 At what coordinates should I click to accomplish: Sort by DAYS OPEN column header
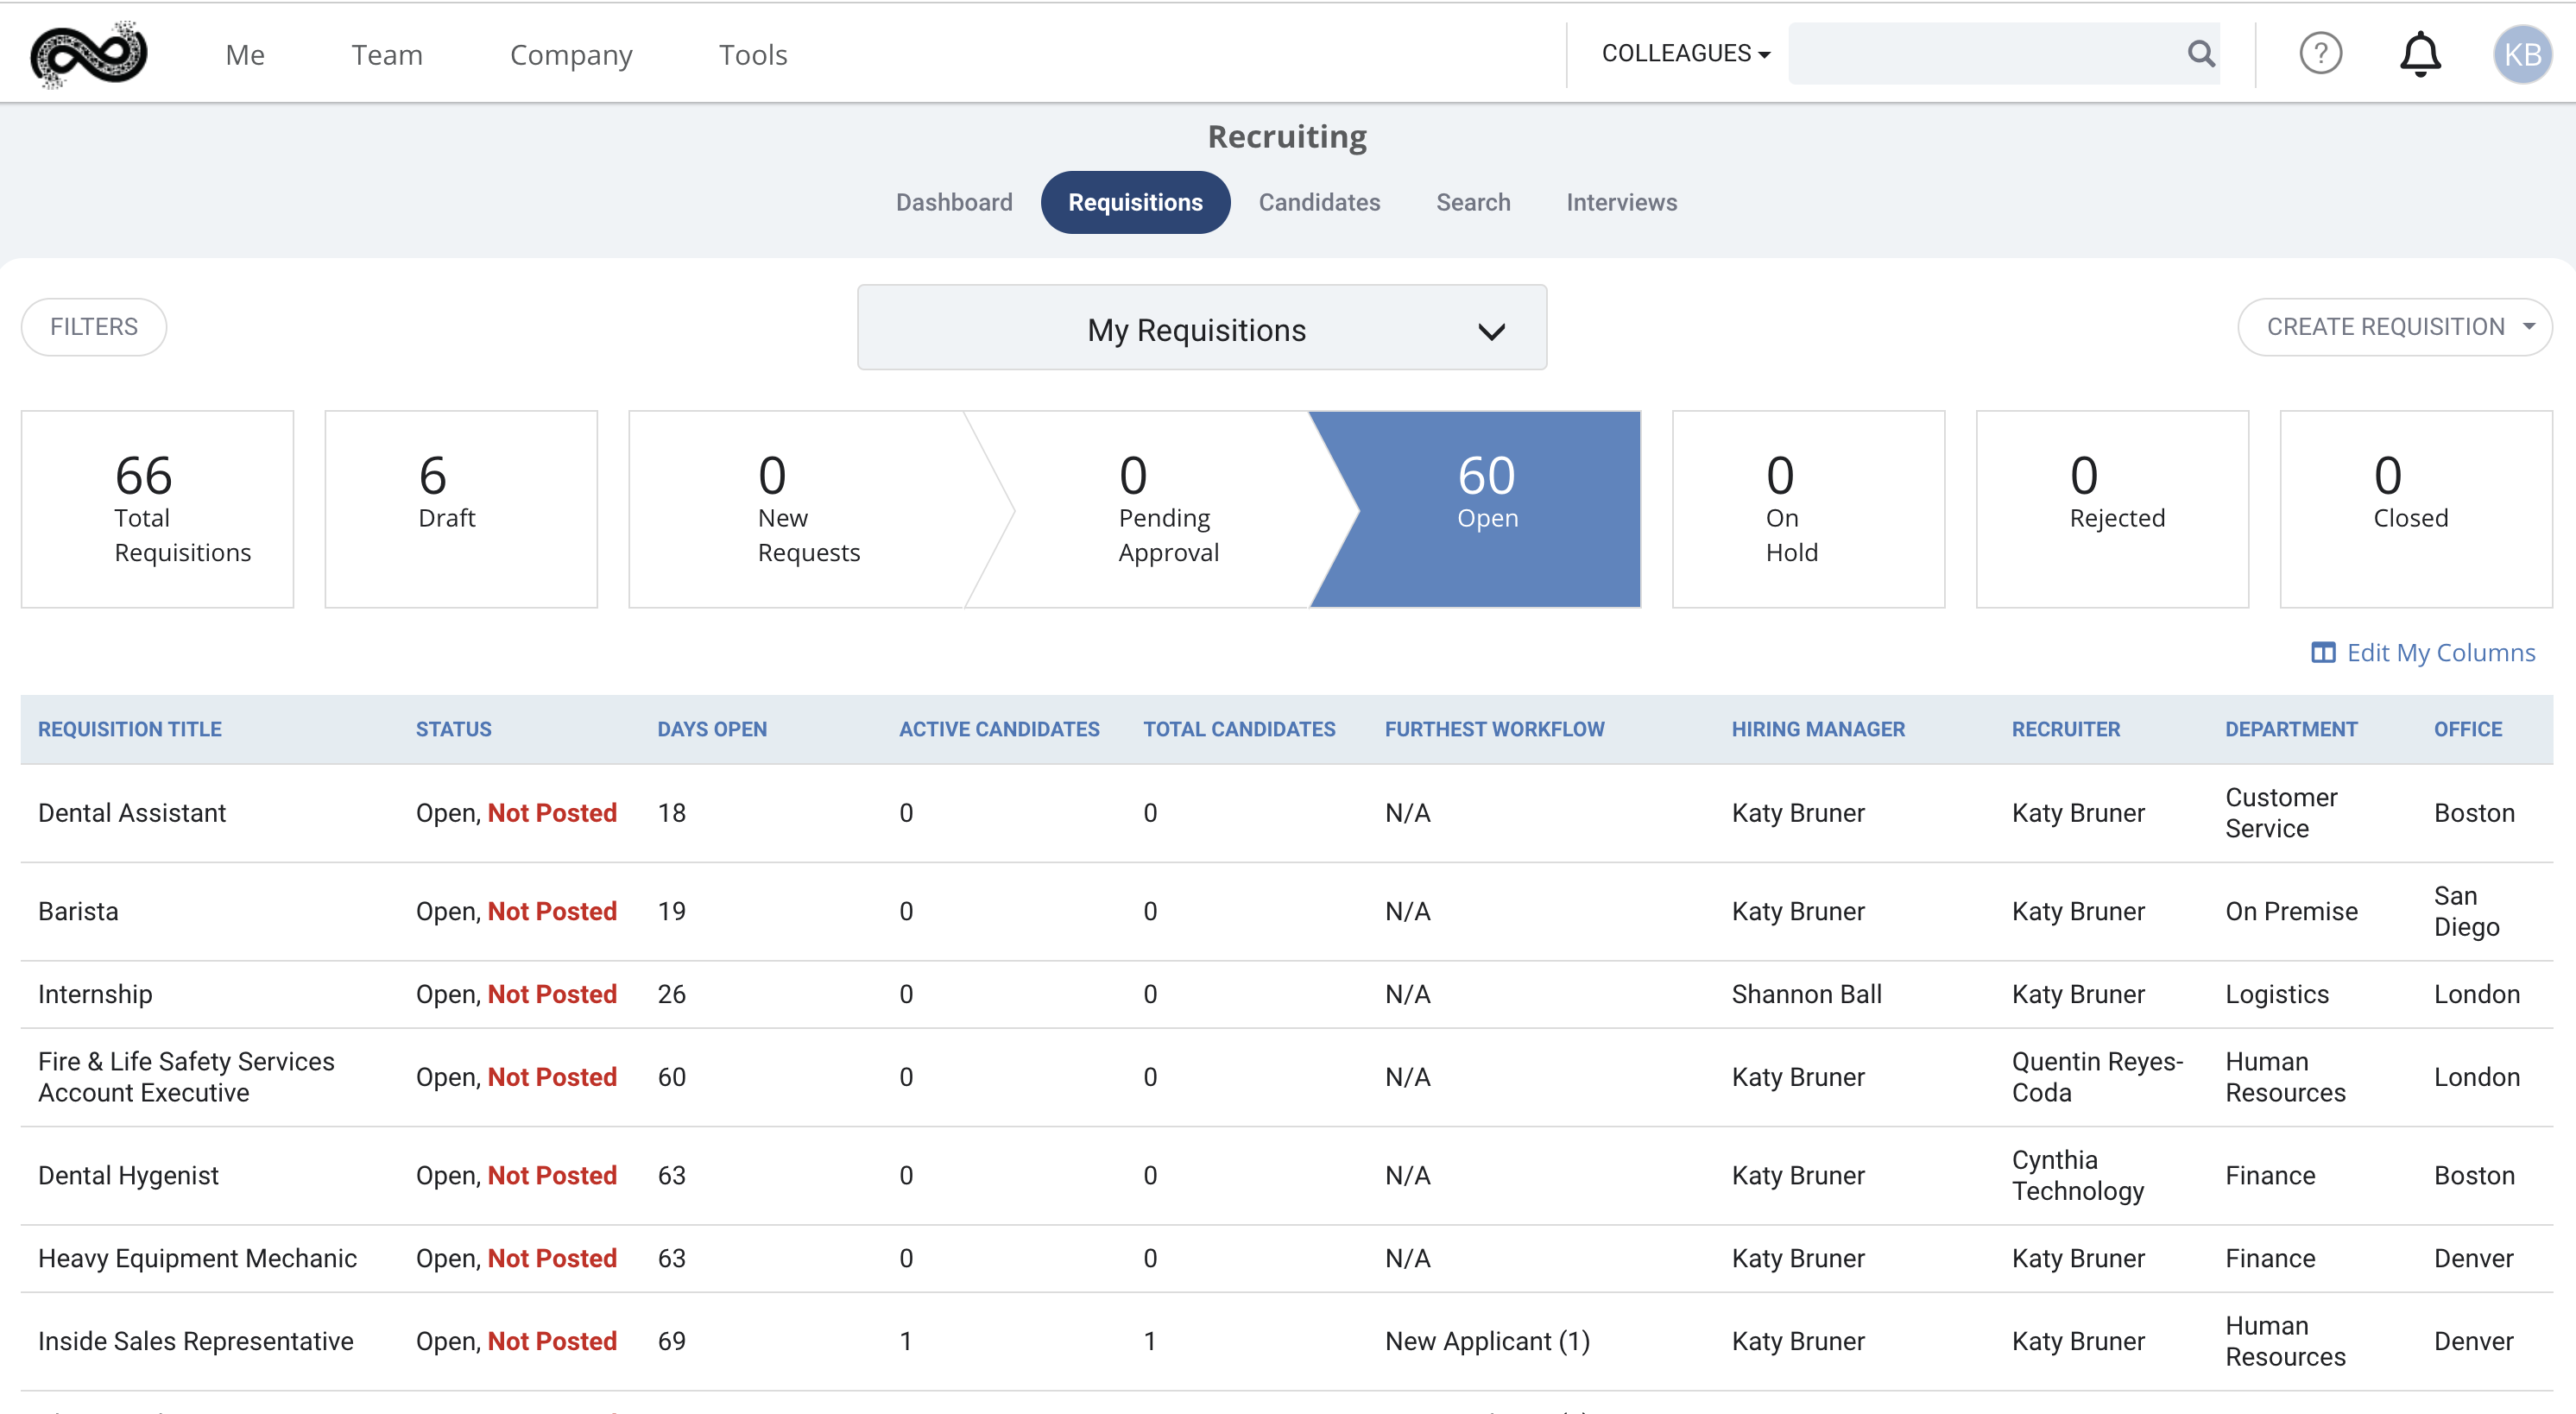[712, 729]
